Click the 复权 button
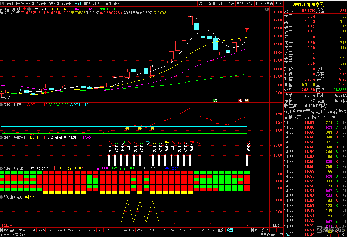The image size is (347, 237). [202, 4]
